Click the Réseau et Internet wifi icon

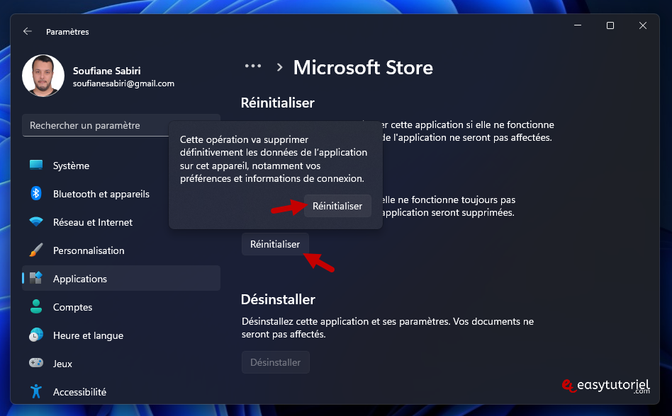36,222
